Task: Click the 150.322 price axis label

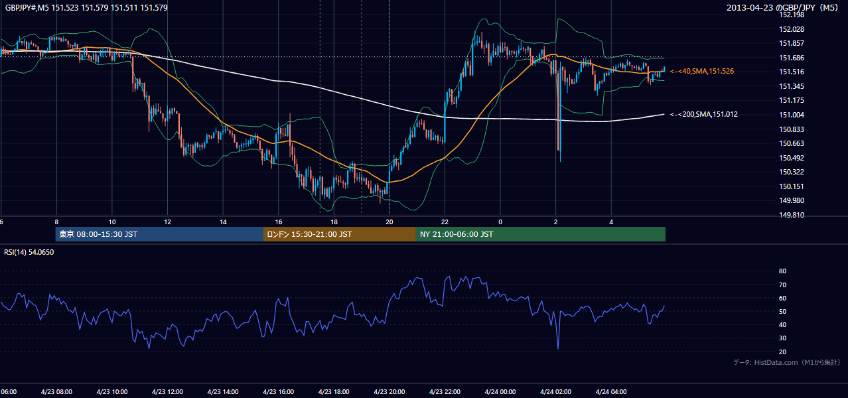Action: [x=792, y=172]
